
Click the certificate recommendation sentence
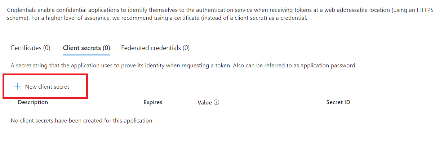180,18
